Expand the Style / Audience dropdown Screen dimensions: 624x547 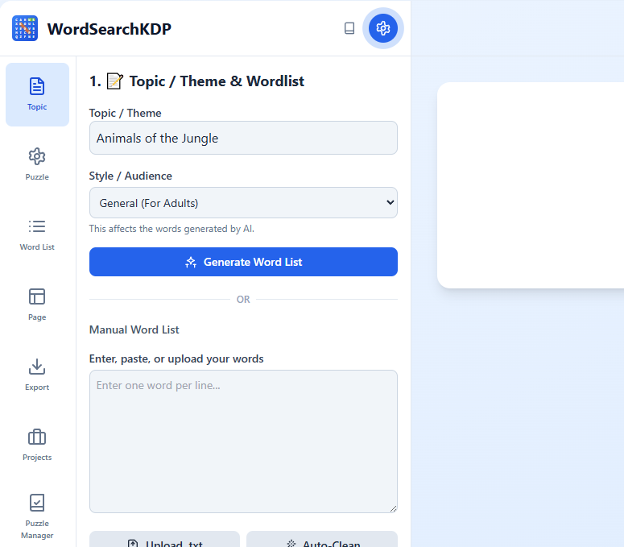(243, 203)
